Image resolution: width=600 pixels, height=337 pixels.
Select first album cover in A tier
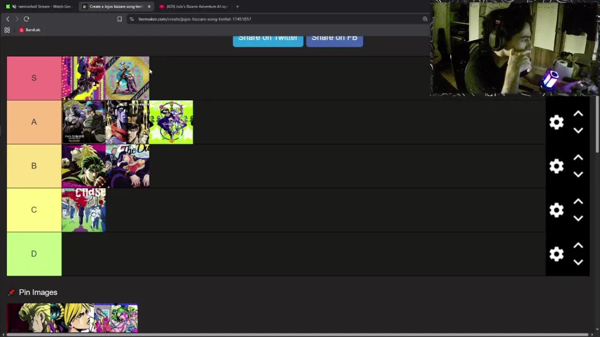(x=83, y=122)
